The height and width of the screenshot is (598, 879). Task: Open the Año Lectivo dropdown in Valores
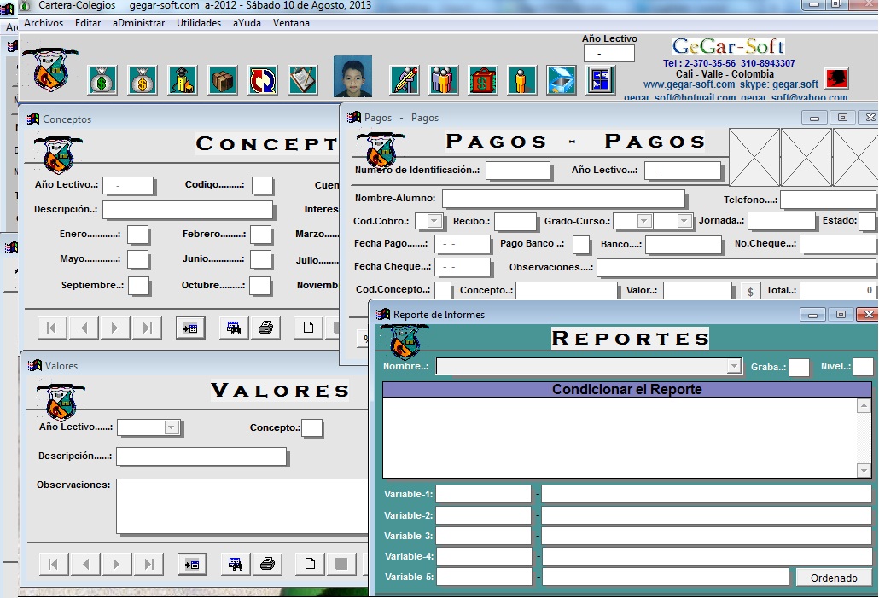tap(172, 427)
